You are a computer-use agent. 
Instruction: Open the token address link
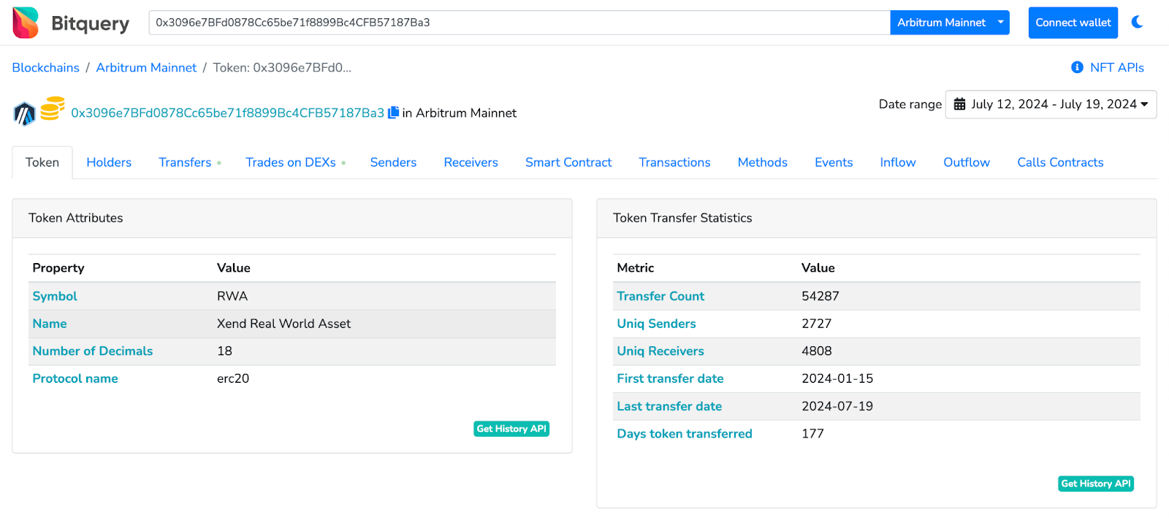pos(227,113)
